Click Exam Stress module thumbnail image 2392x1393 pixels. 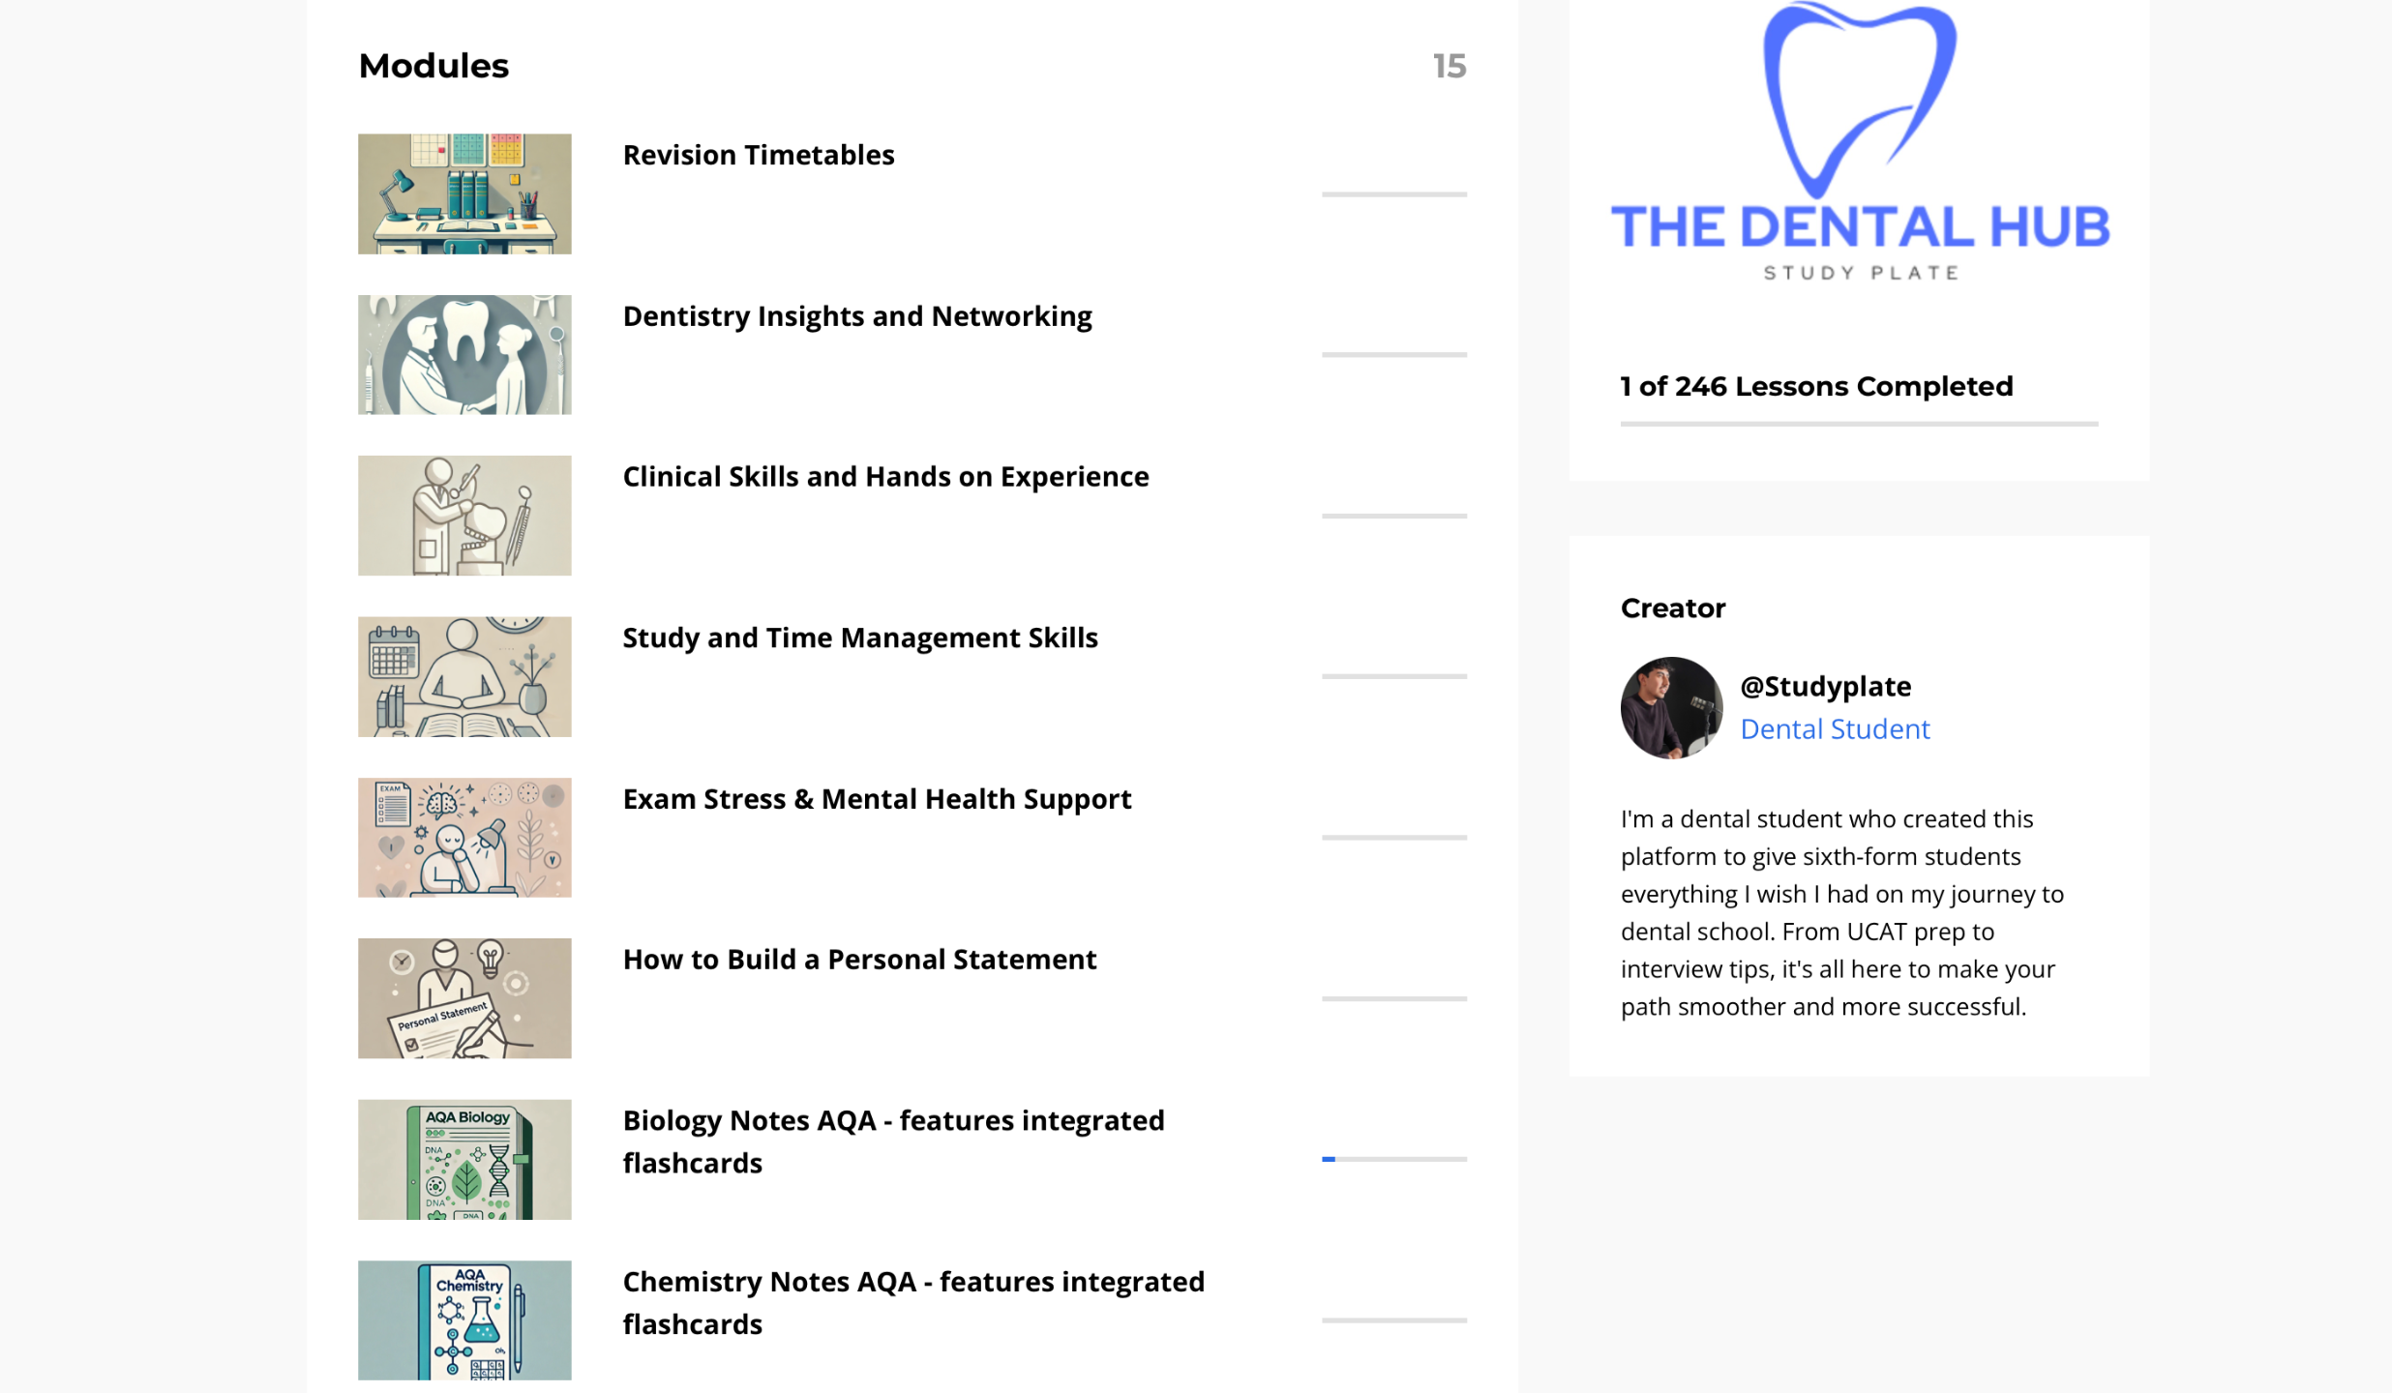click(464, 838)
